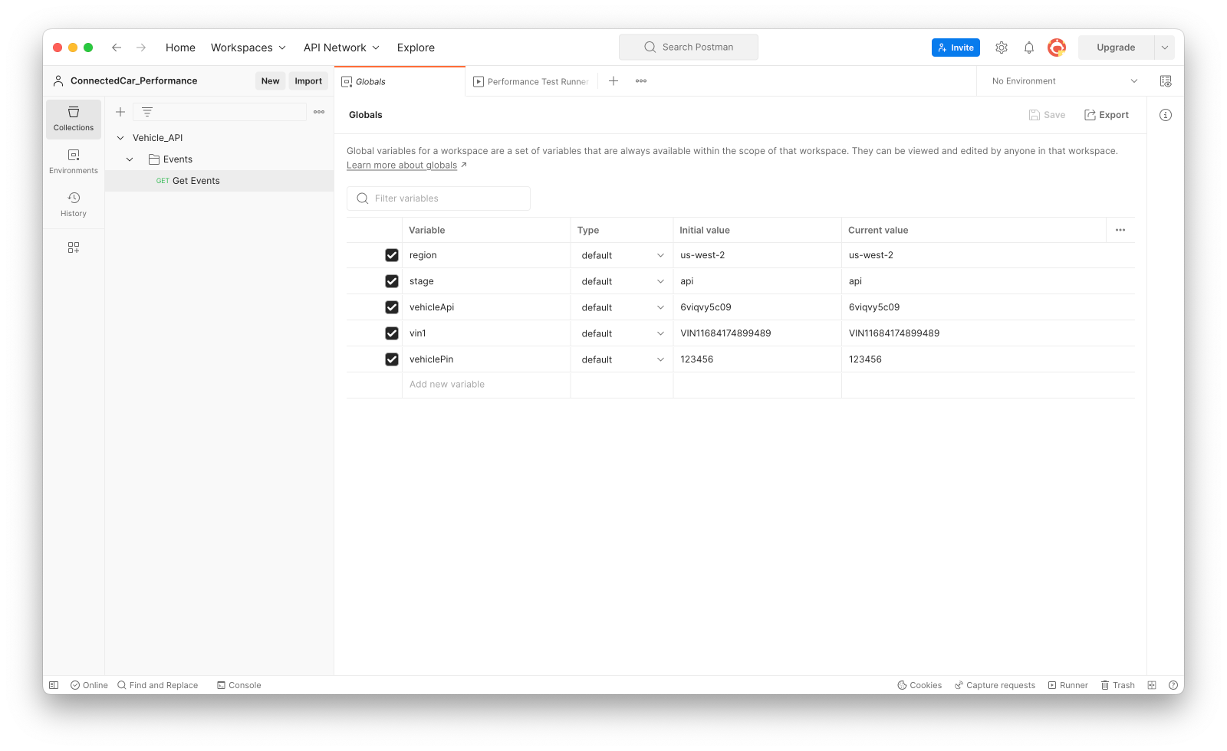Click the Import button
This screenshot has width=1227, height=751.
[308, 81]
